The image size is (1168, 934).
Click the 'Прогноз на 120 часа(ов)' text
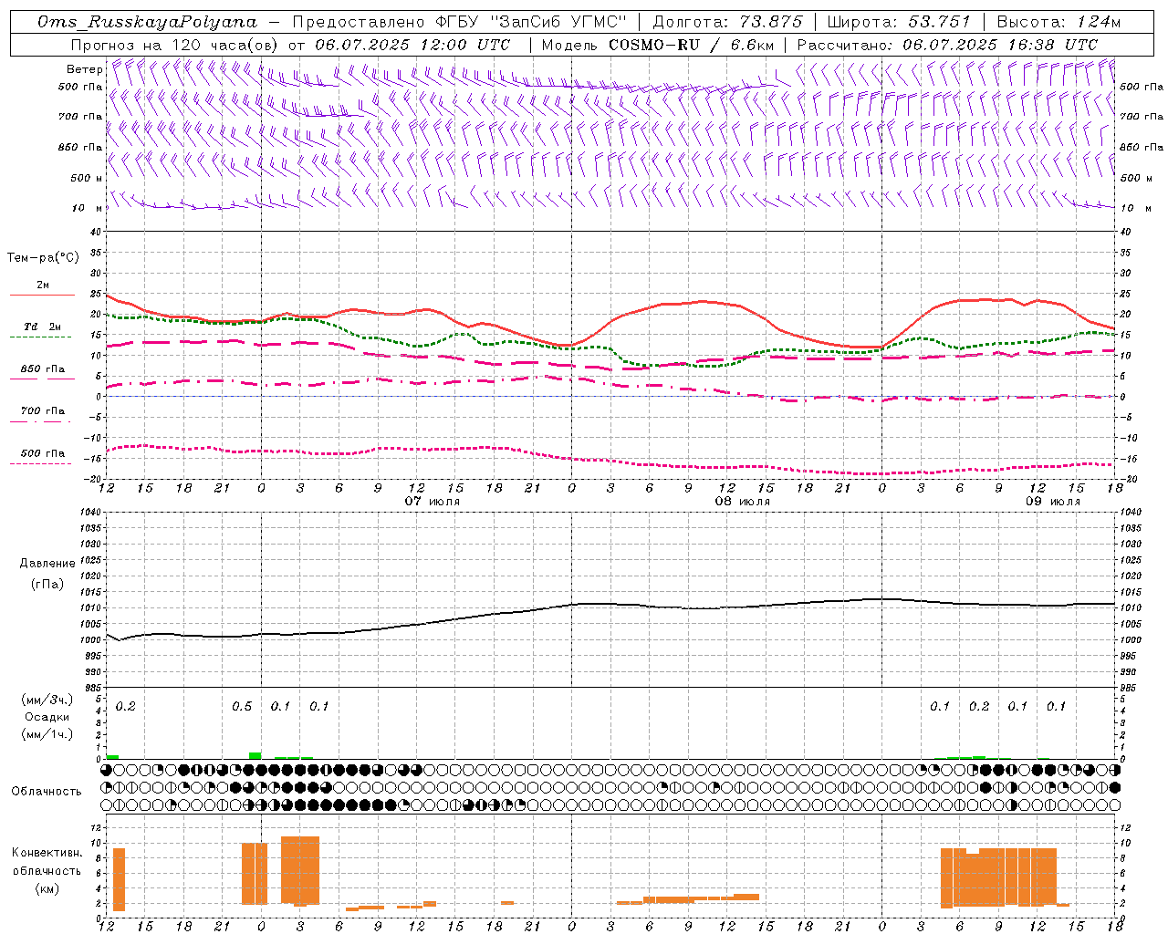174,45
